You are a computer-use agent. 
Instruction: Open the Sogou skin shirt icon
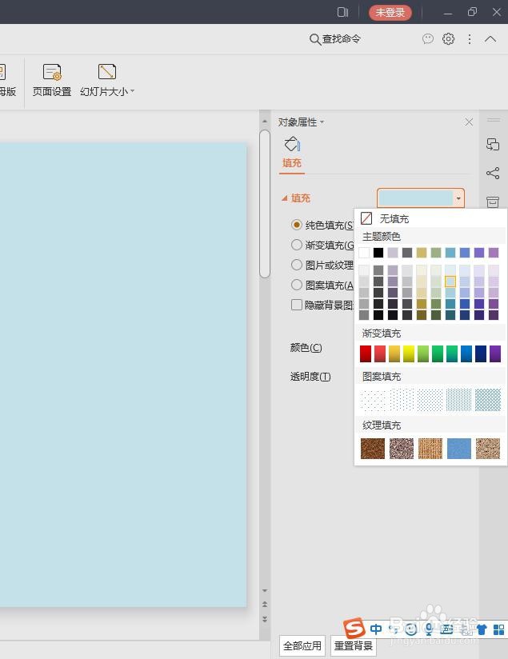tap(482, 629)
